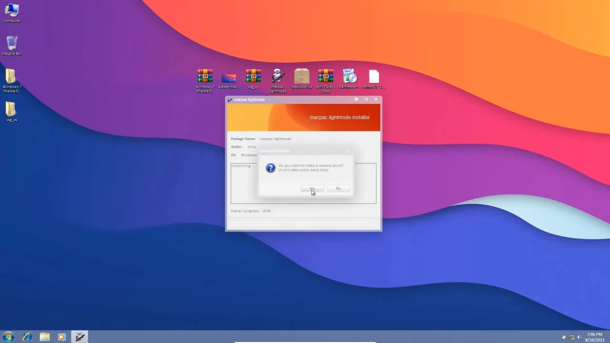Select the Windows 7 Theme folder on the desktop
Screen dimensions: 610x343
click(12, 81)
